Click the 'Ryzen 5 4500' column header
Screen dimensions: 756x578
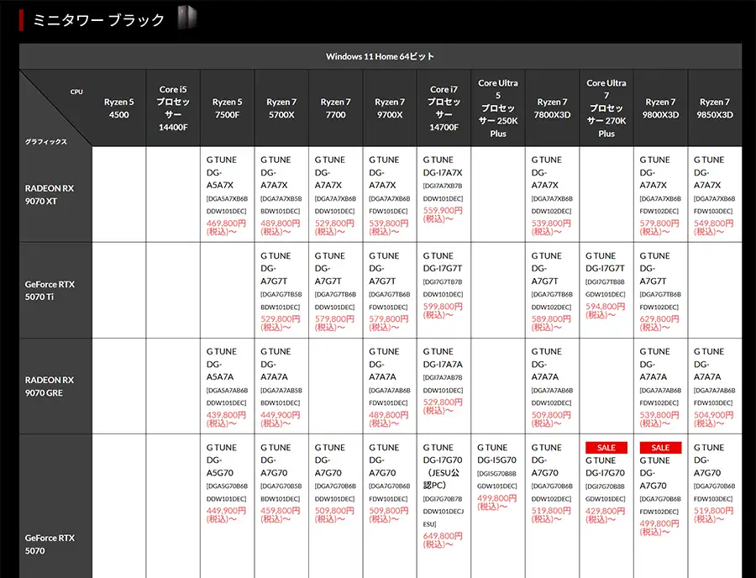(118, 108)
